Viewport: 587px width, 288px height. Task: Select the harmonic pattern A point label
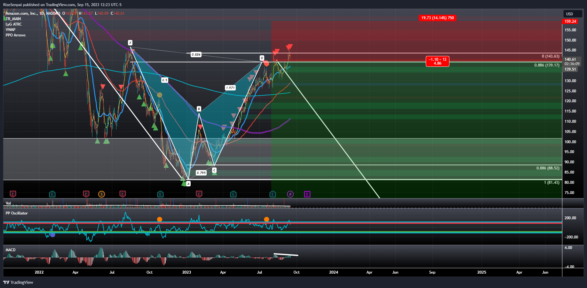188,183
